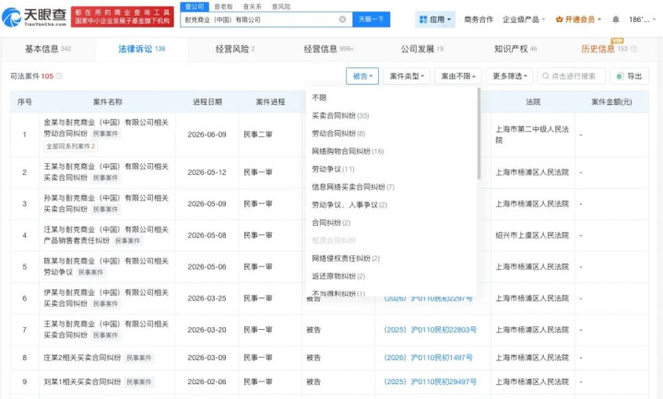Click court cell 绍兴市上虞区人民法院
This screenshot has height=399, width=663.
pos(532,235)
